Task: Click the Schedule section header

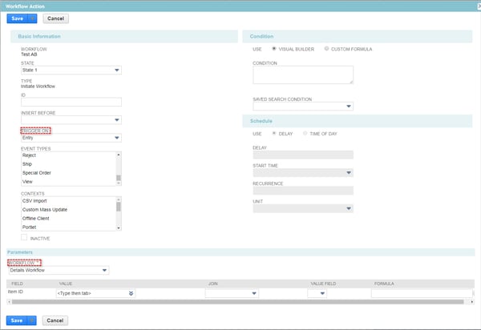Action: tap(358, 121)
